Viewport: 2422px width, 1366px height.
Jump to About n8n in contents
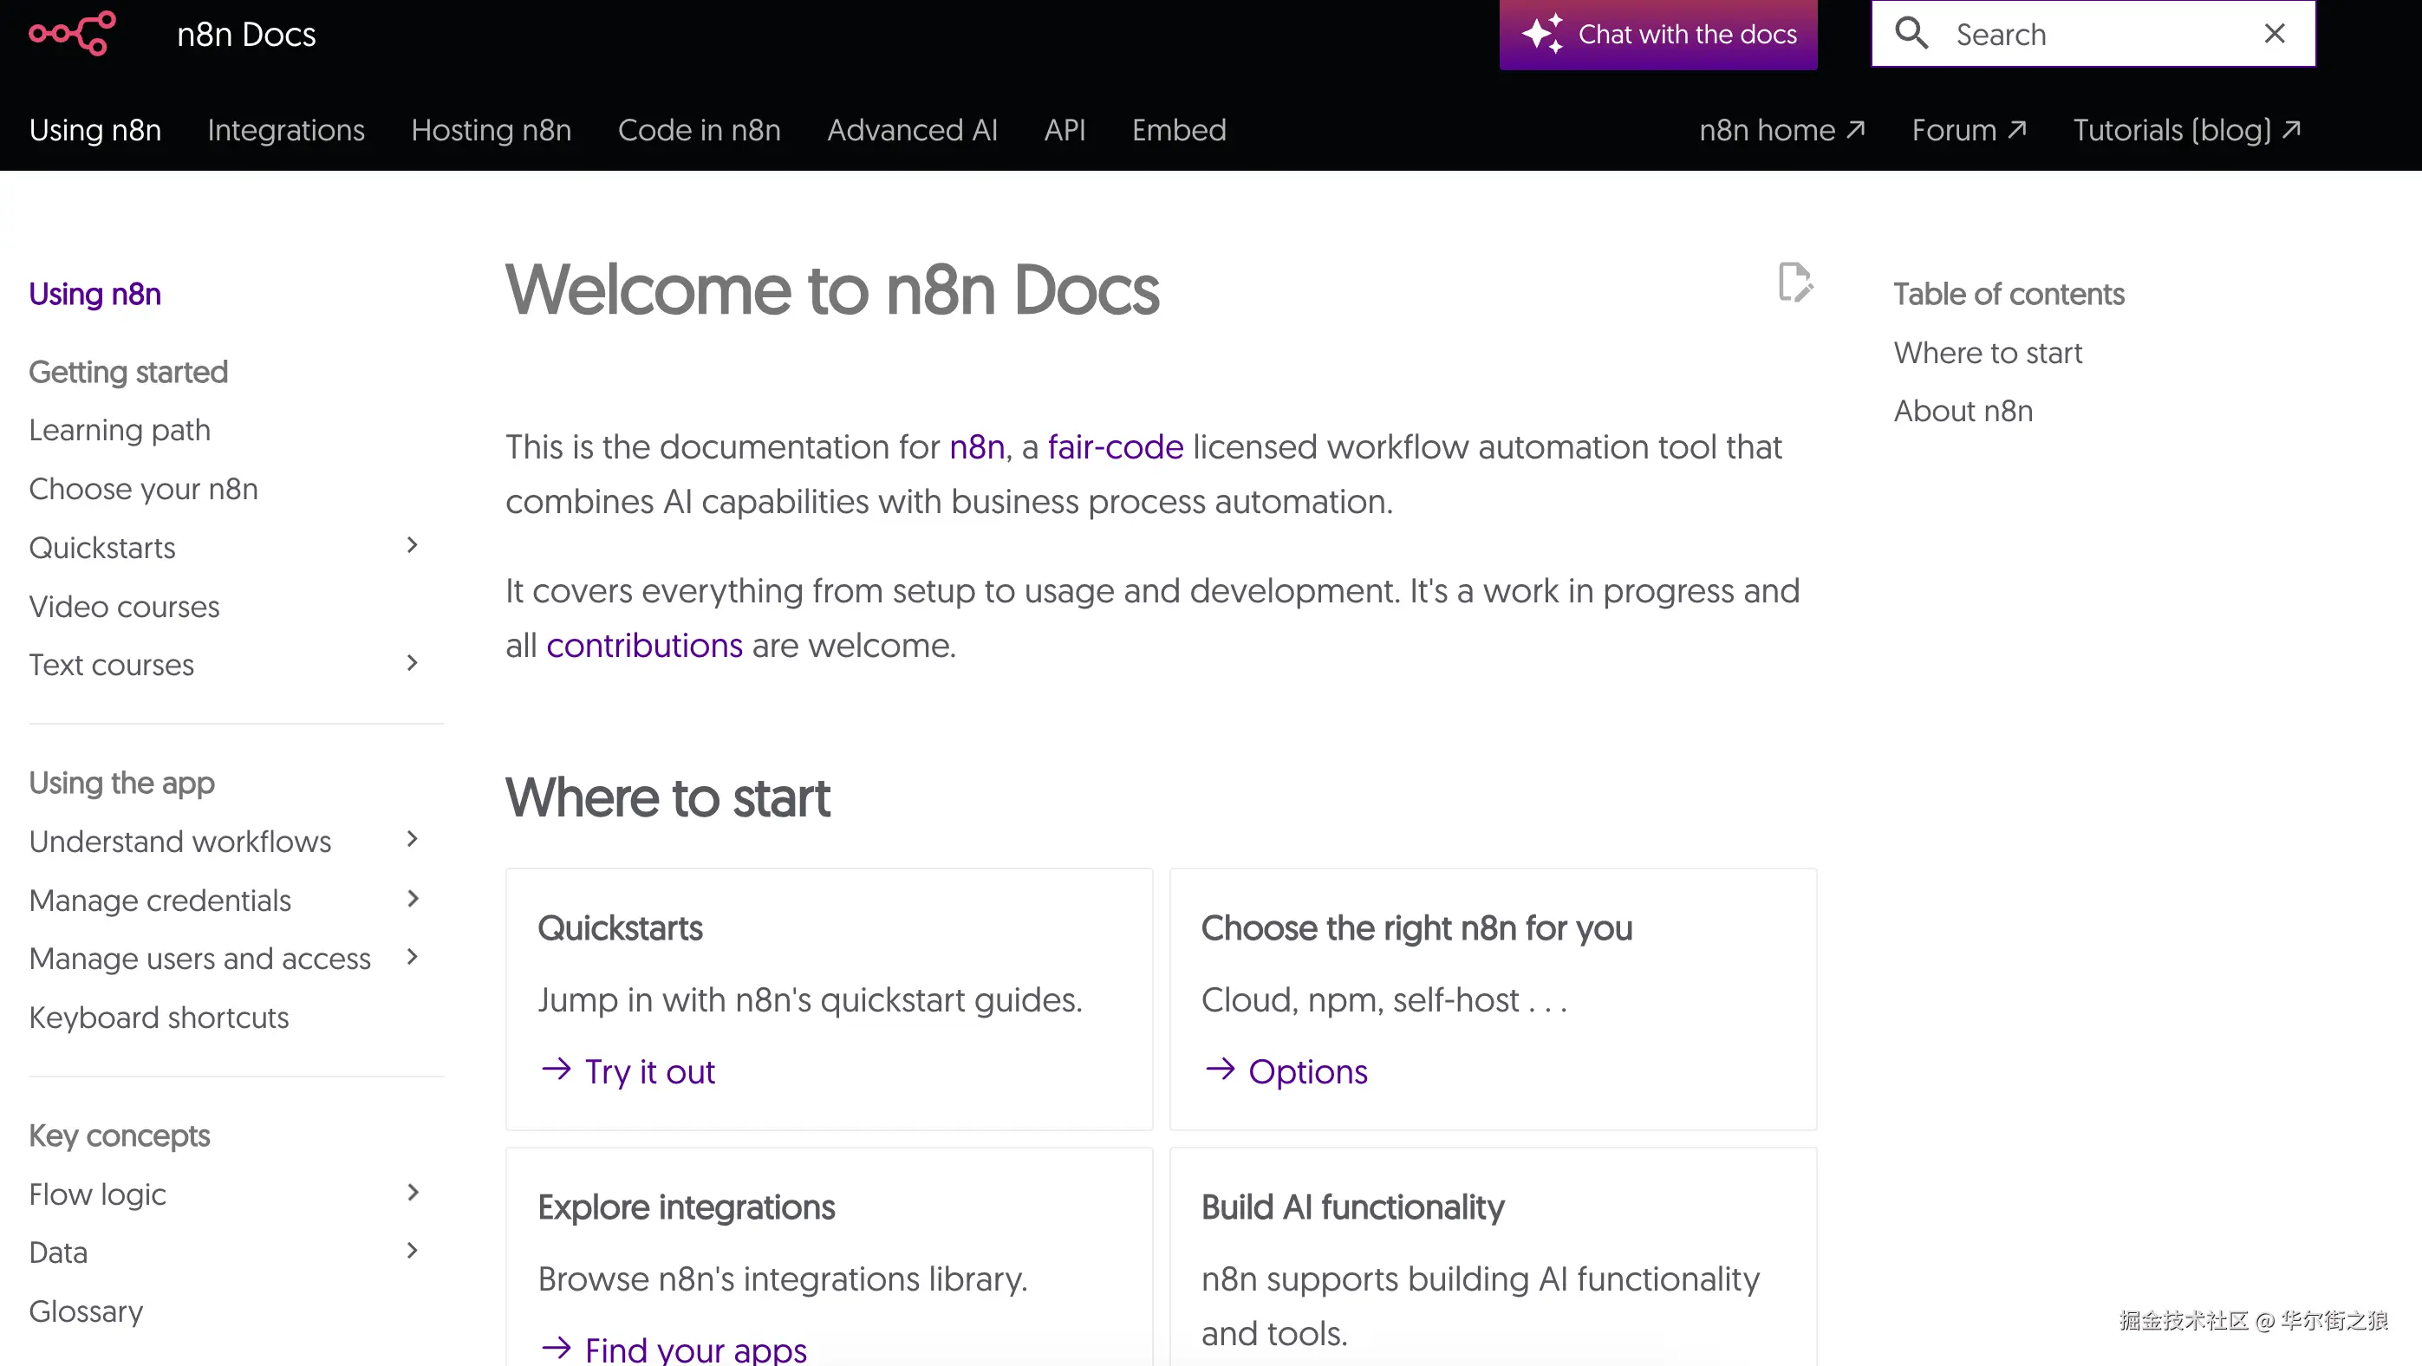1963,411
